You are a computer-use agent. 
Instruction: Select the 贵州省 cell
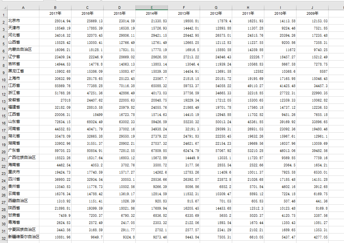point(23,187)
